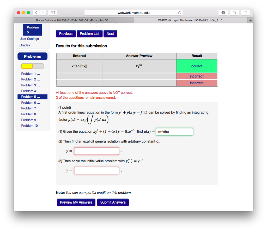This screenshot has height=231, width=267.
Task: Click Preview My Answers
Action: click(x=76, y=202)
